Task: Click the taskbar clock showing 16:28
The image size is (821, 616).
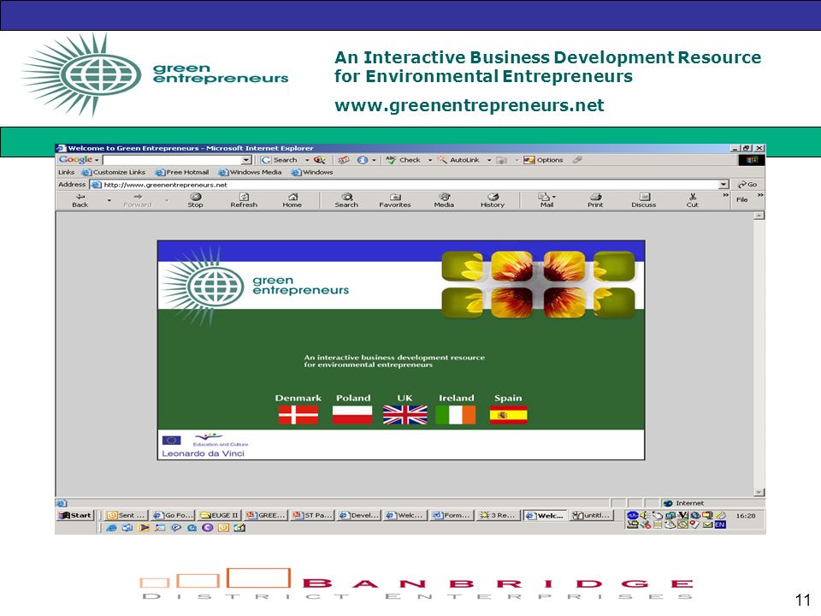Action: 746,516
